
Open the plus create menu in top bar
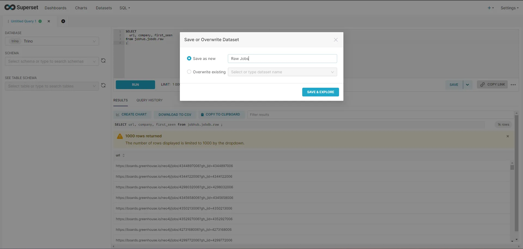tap(491, 8)
